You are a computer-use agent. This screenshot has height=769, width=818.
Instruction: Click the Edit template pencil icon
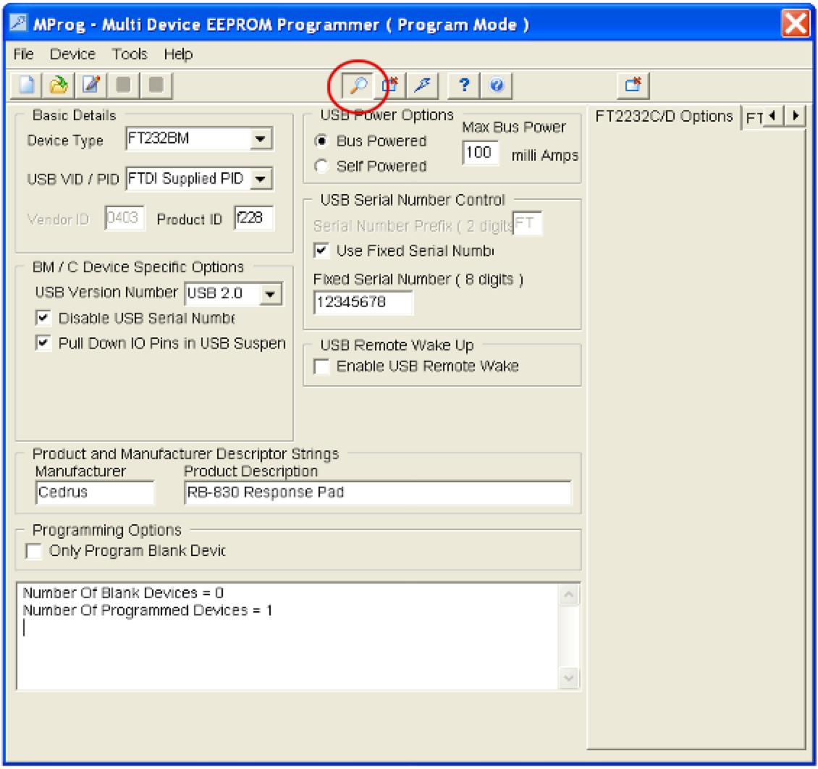pyautogui.click(x=90, y=85)
